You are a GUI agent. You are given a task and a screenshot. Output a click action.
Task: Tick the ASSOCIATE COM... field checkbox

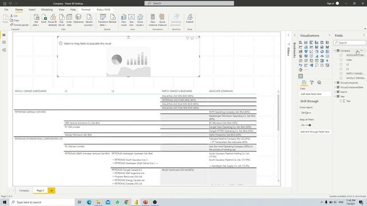tap(341, 55)
